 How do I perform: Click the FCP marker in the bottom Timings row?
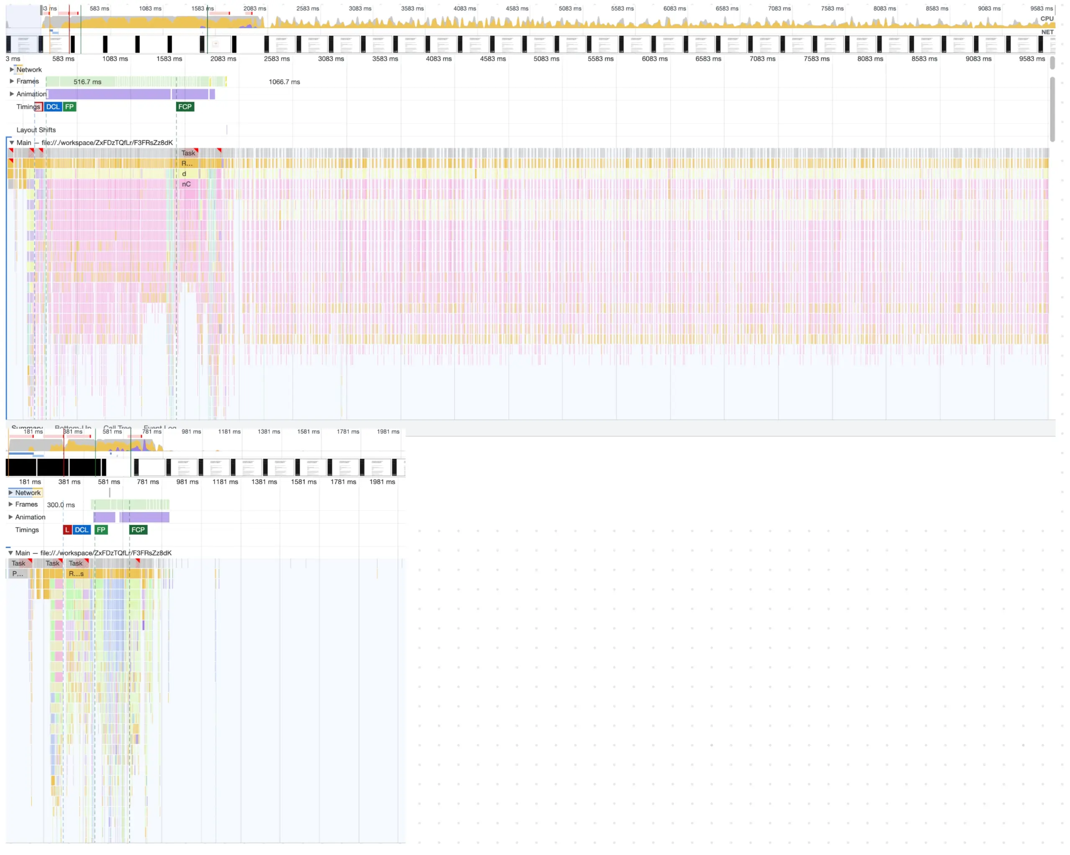[138, 530]
